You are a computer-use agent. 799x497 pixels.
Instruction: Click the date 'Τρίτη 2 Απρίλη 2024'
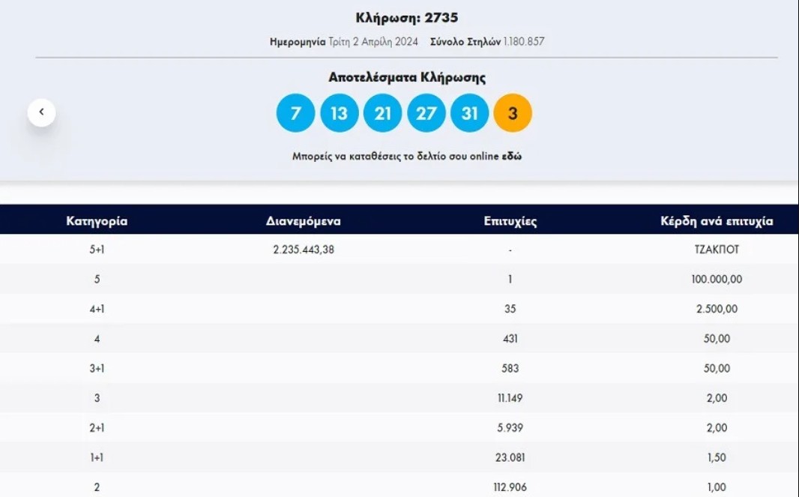373,41
